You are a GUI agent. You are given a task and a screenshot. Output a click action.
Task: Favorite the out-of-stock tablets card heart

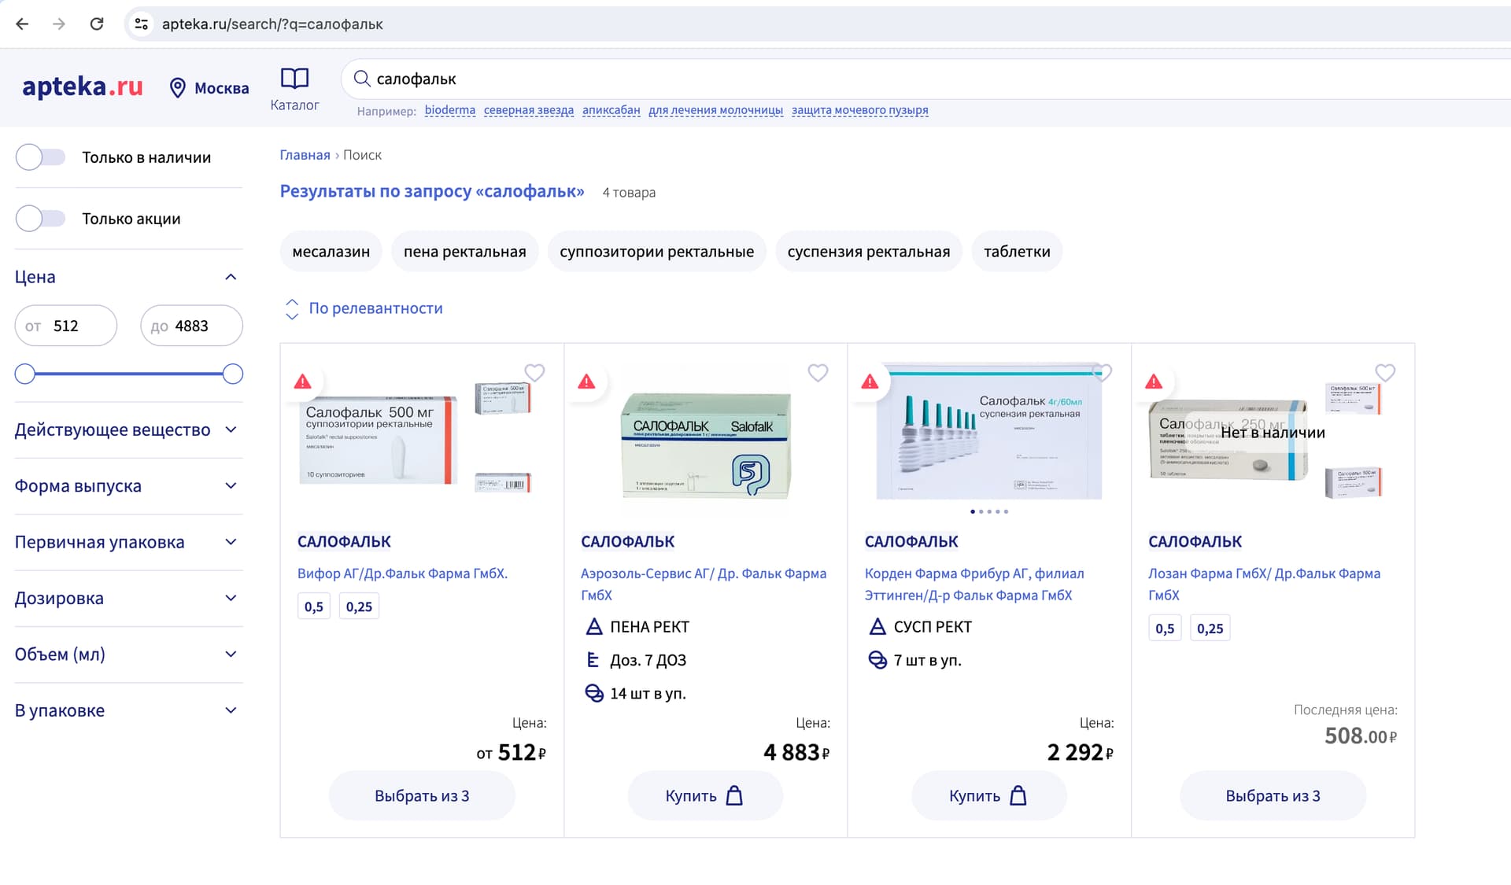pyautogui.click(x=1385, y=372)
